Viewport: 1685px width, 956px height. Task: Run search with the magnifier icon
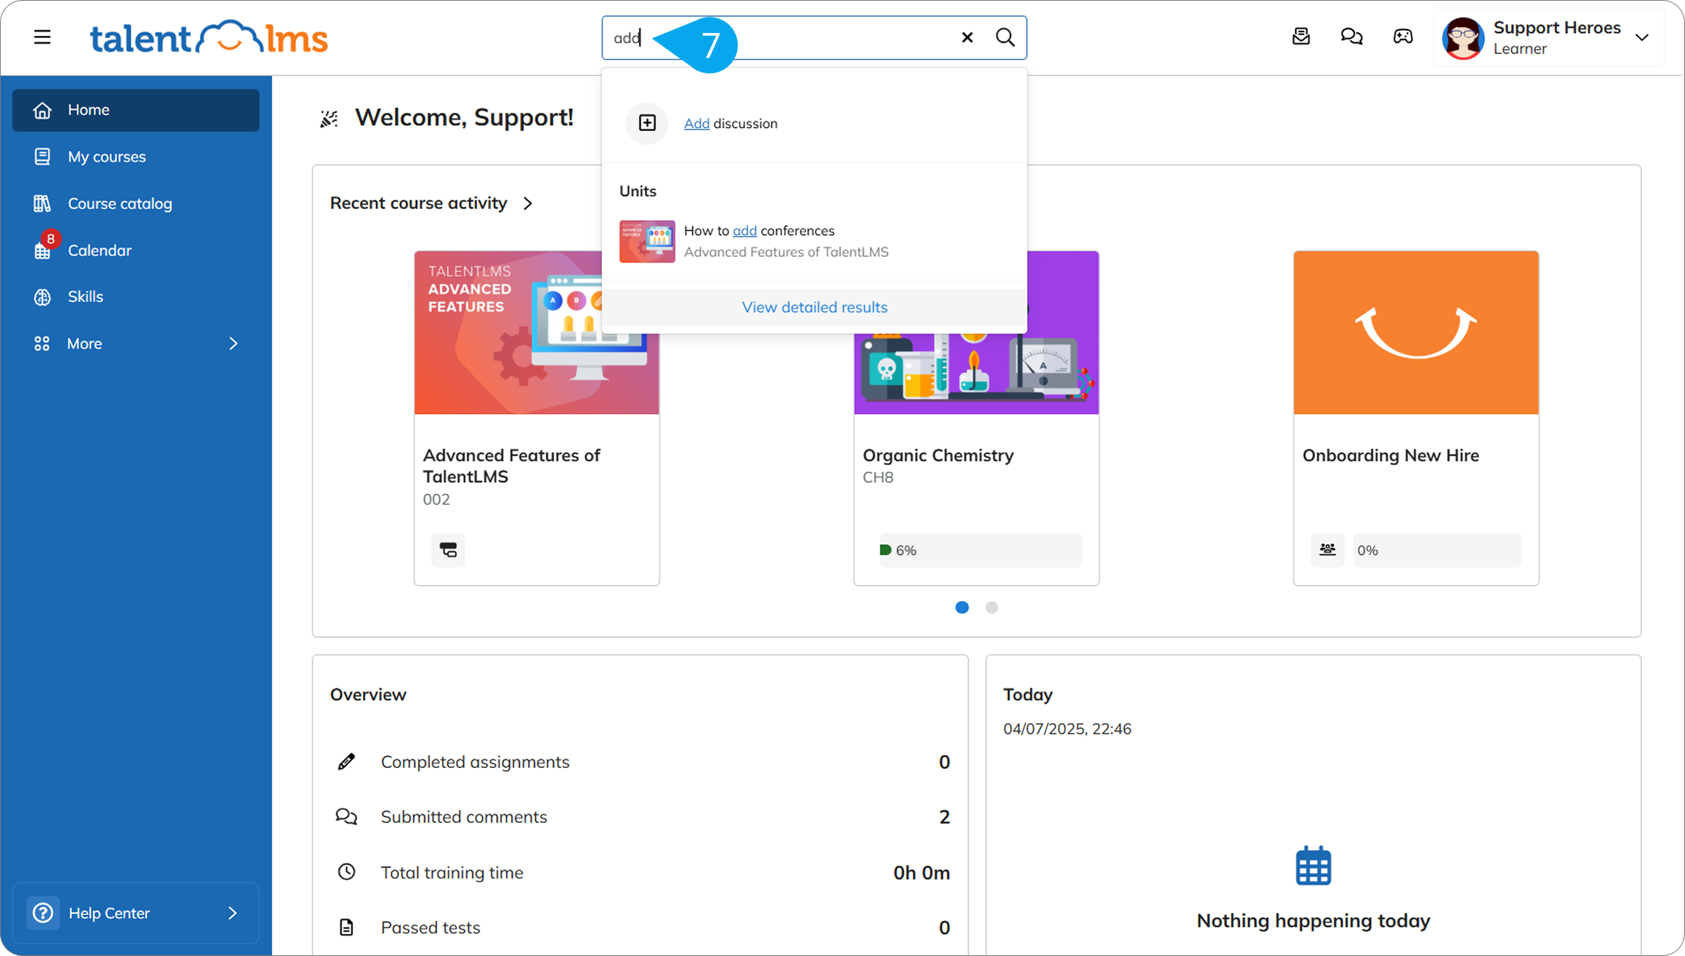pos(1005,37)
